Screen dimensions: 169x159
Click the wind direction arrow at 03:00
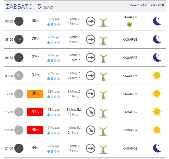pyautogui.click(x=90, y=39)
